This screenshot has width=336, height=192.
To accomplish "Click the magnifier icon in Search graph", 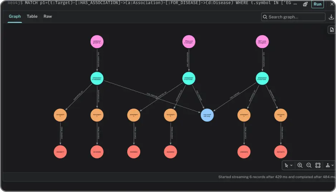I will (x=265, y=17).
